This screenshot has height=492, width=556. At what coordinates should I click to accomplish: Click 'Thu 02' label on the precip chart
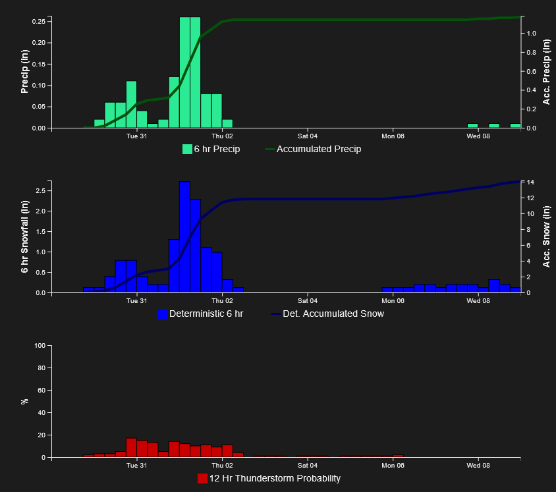pyautogui.click(x=222, y=136)
